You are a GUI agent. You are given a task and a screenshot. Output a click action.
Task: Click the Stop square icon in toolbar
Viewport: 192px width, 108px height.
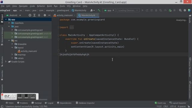click(174, 10)
